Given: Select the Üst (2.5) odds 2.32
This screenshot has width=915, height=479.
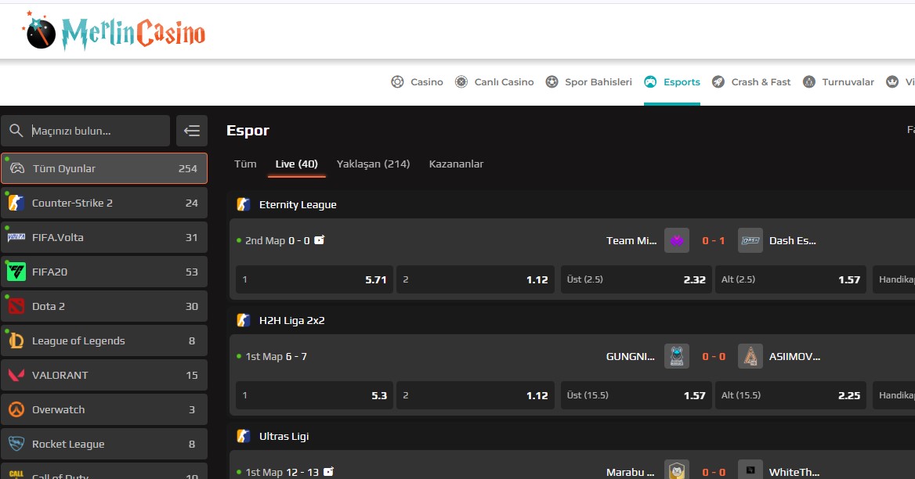Looking at the screenshot, I should click(636, 279).
